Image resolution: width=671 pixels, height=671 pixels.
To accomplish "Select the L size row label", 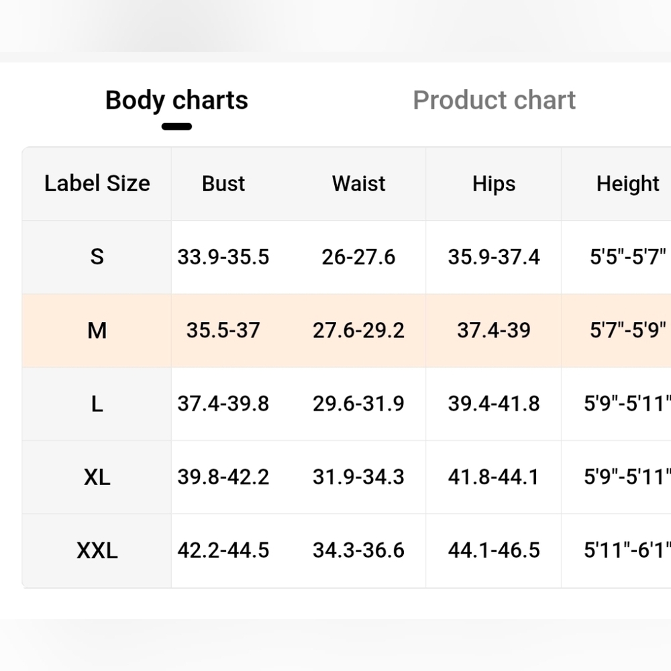I will click(x=97, y=403).
